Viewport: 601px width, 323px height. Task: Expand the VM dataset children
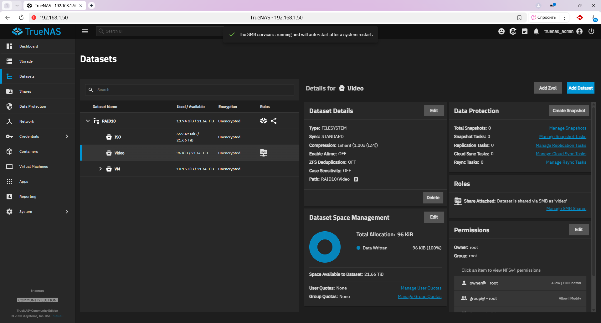(100, 169)
